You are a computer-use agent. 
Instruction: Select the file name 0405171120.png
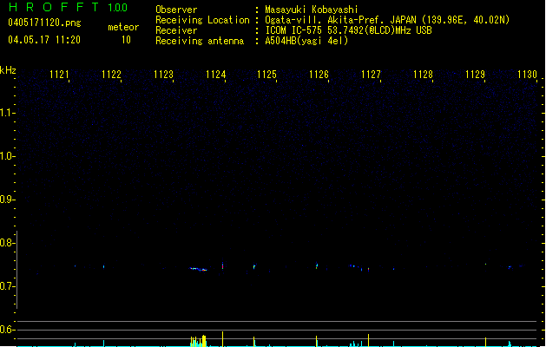pyautogui.click(x=44, y=23)
